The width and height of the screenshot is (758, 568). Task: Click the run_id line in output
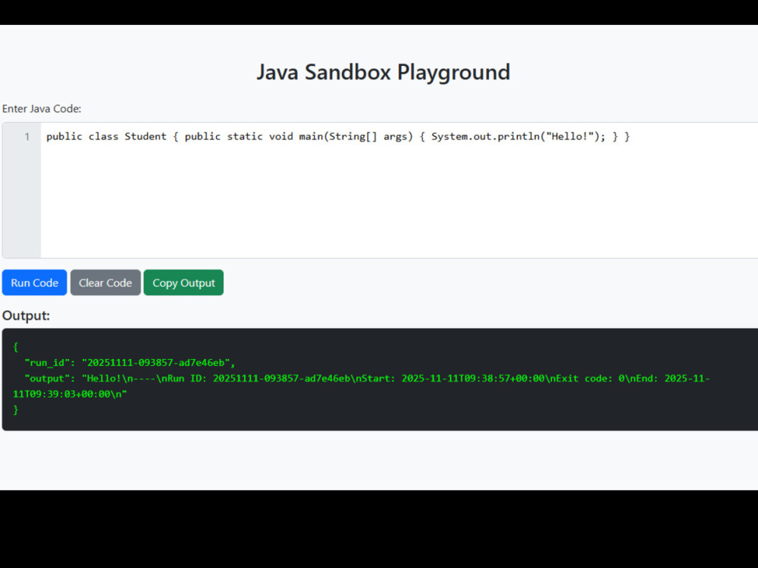pyautogui.click(x=130, y=363)
